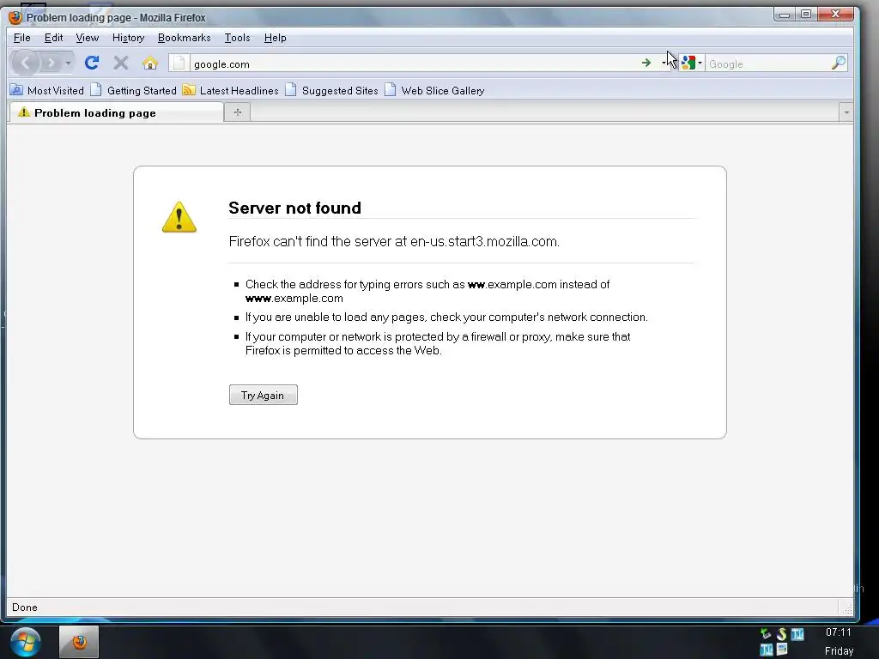Screen dimensions: 879x659
Task: Click the network connection bullet text
Action: [x=446, y=317]
